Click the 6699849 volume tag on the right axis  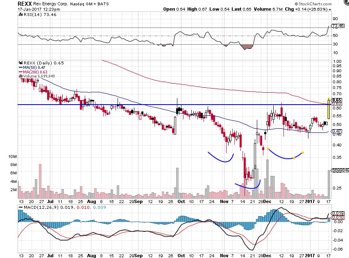click(340, 170)
